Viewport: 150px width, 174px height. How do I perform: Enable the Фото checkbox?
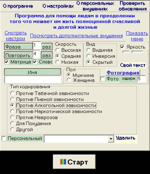coord(103,79)
